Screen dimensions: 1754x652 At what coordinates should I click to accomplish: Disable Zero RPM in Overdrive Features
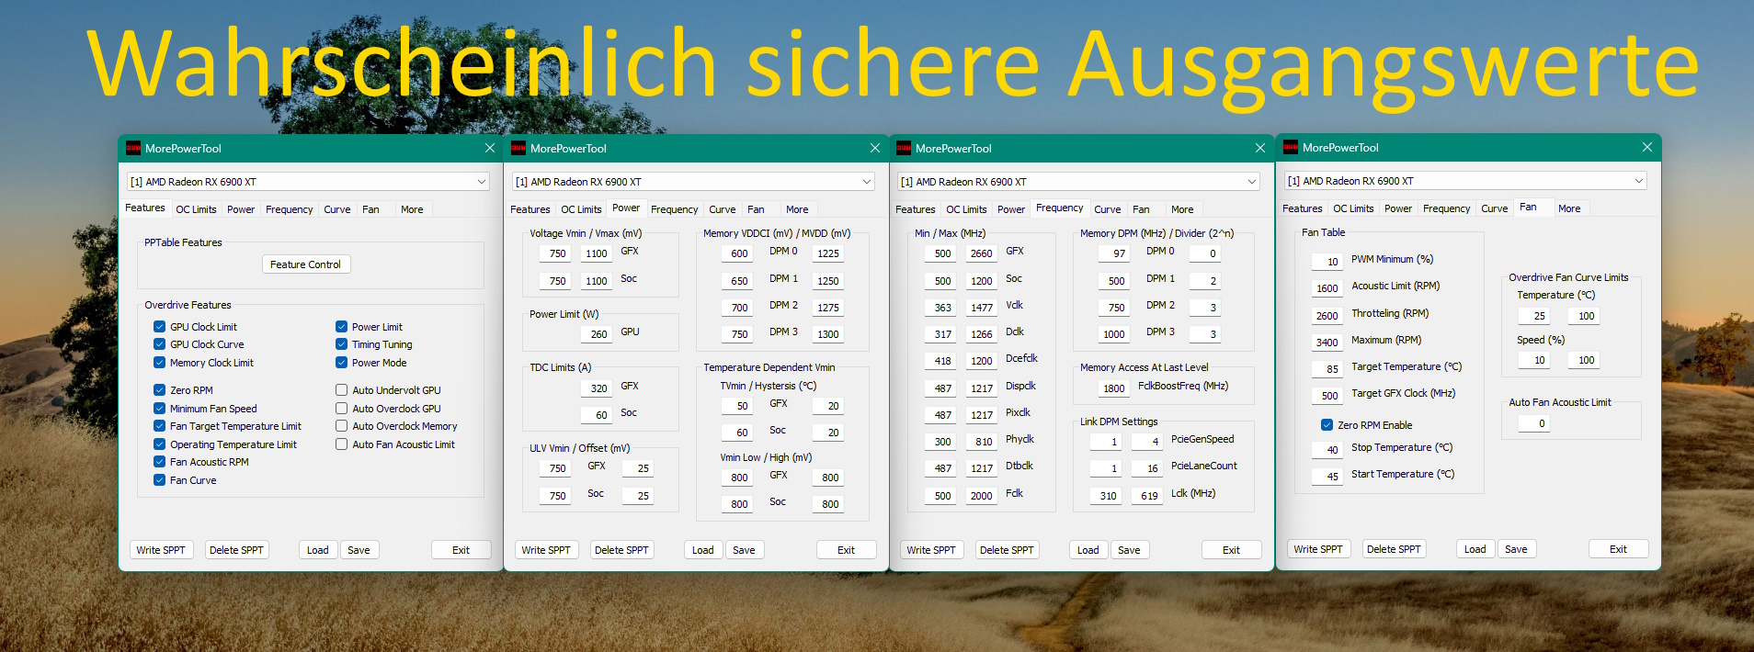[x=160, y=390]
